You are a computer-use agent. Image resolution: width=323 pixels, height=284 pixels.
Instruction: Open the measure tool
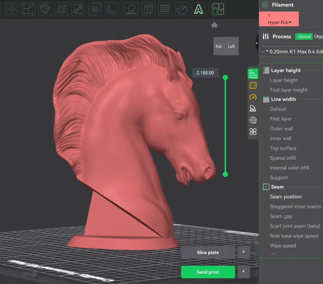click(112, 9)
